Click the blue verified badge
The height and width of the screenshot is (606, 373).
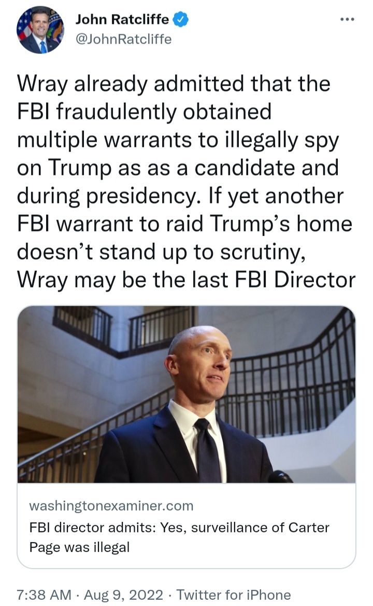tap(180, 19)
